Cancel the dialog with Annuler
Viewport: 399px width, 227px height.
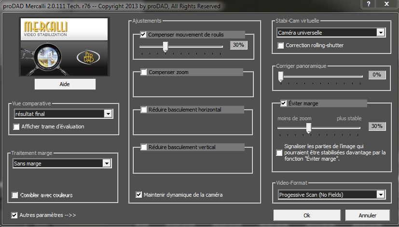tap(368, 215)
